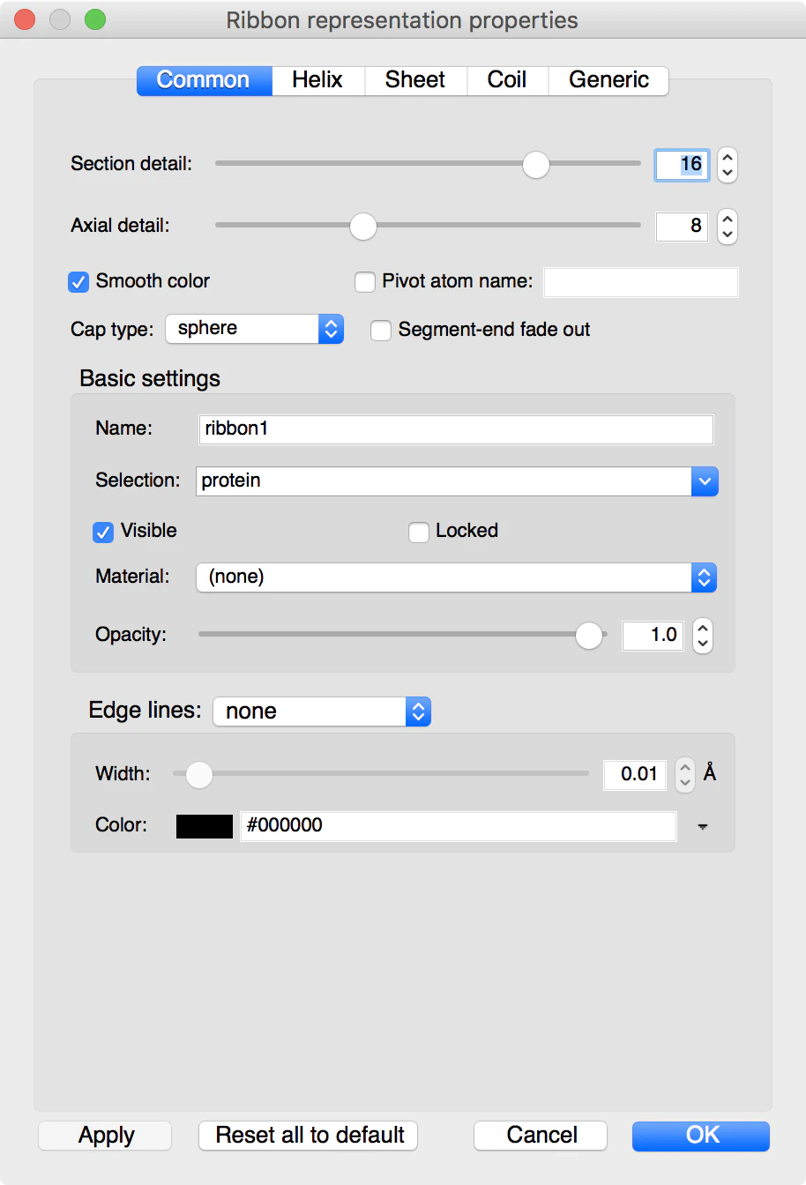Enable Segment-end fade out
The height and width of the screenshot is (1185, 806).
(x=381, y=331)
